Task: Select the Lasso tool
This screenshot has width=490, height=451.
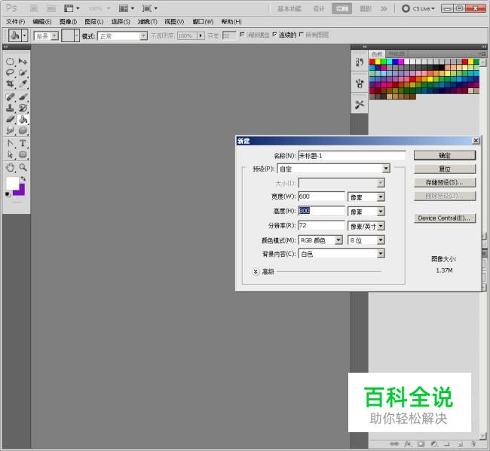Action: 11,73
